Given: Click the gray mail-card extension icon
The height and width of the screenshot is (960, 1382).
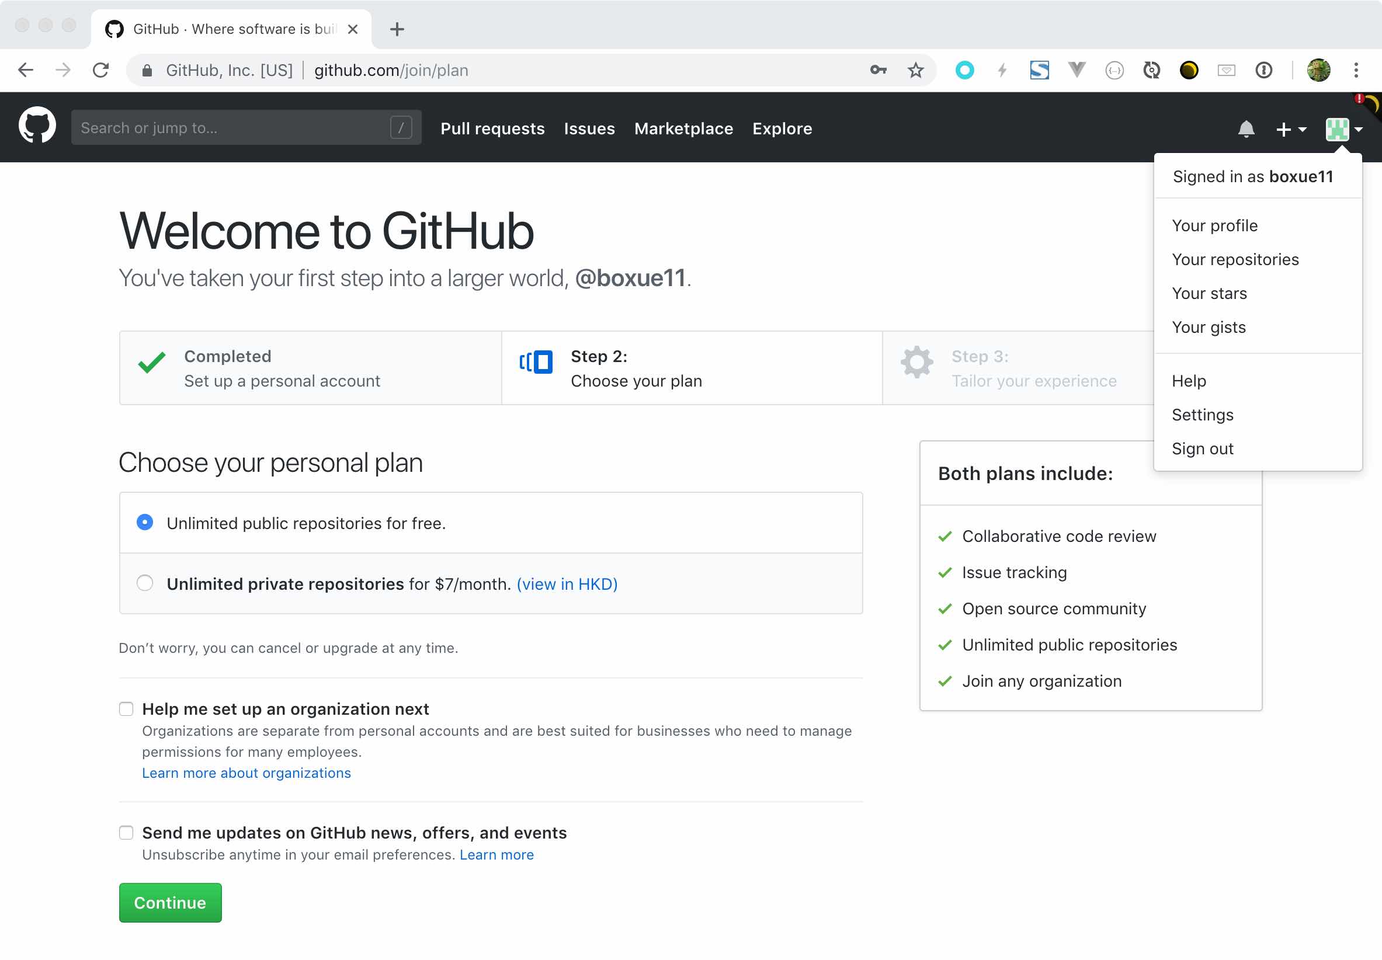Looking at the screenshot, I should tap(1226, 71).
